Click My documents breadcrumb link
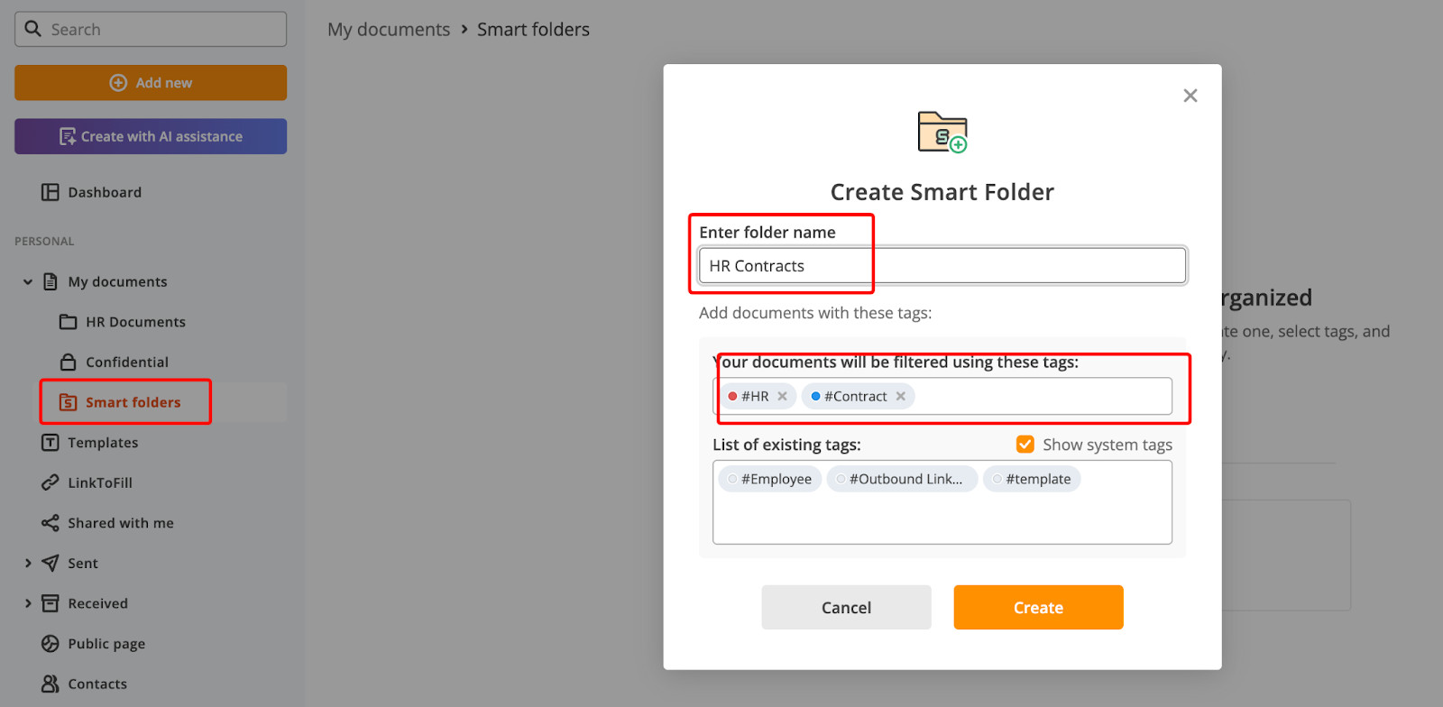Image resolution: width=1443 pixels, height=707 pixels. pyautogui.click(x=389, y=29)
